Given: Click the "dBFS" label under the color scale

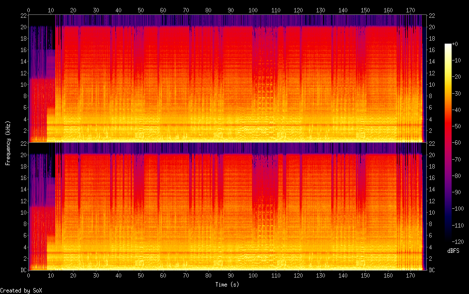Looking at the screenshot, I should 453,251.
